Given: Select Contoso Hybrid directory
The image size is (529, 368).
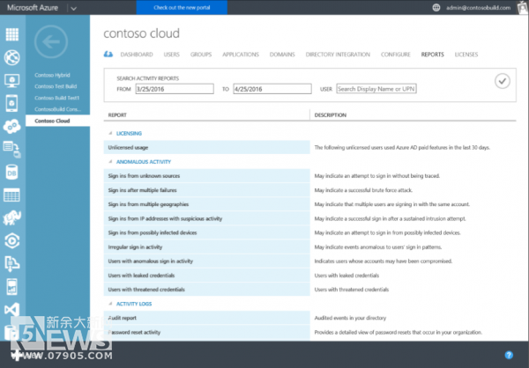Looking at the screenshot, I should [x=52, y=75].
